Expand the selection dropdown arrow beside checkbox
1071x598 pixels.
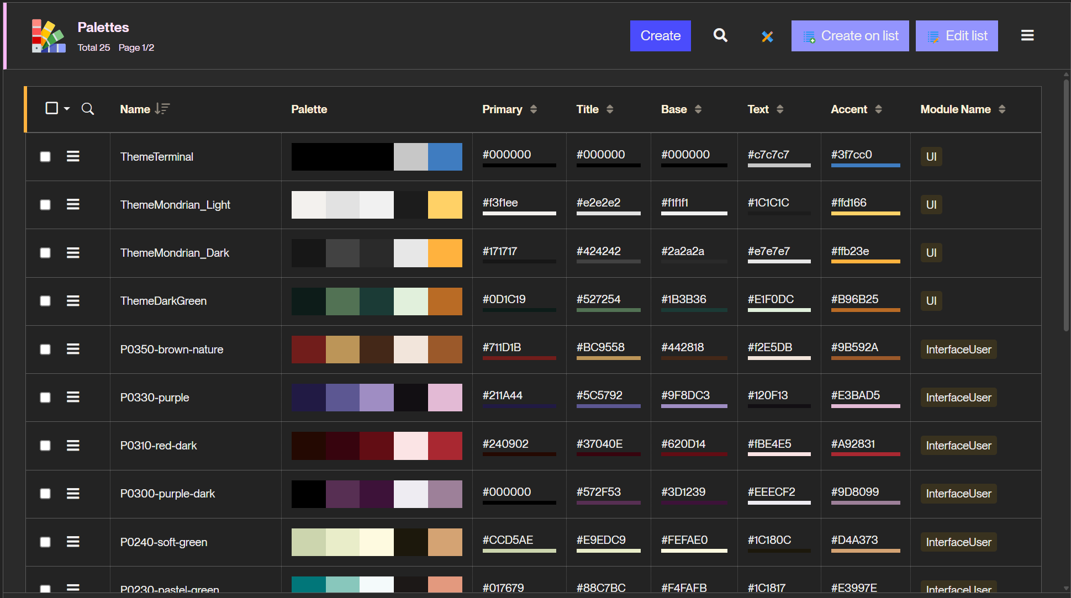(x=67, y=109)
